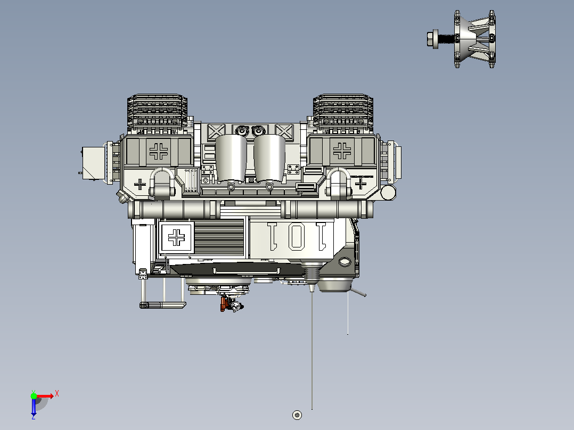Screen dimensions: 574x430
Task: Select the right towing shackle on the hull
Action: coord(339,183)
